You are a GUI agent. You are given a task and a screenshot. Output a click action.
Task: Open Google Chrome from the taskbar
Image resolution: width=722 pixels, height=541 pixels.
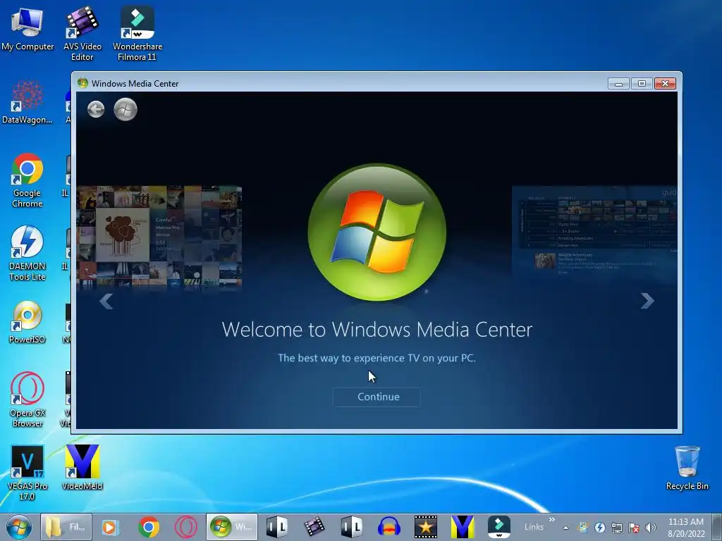148,527
